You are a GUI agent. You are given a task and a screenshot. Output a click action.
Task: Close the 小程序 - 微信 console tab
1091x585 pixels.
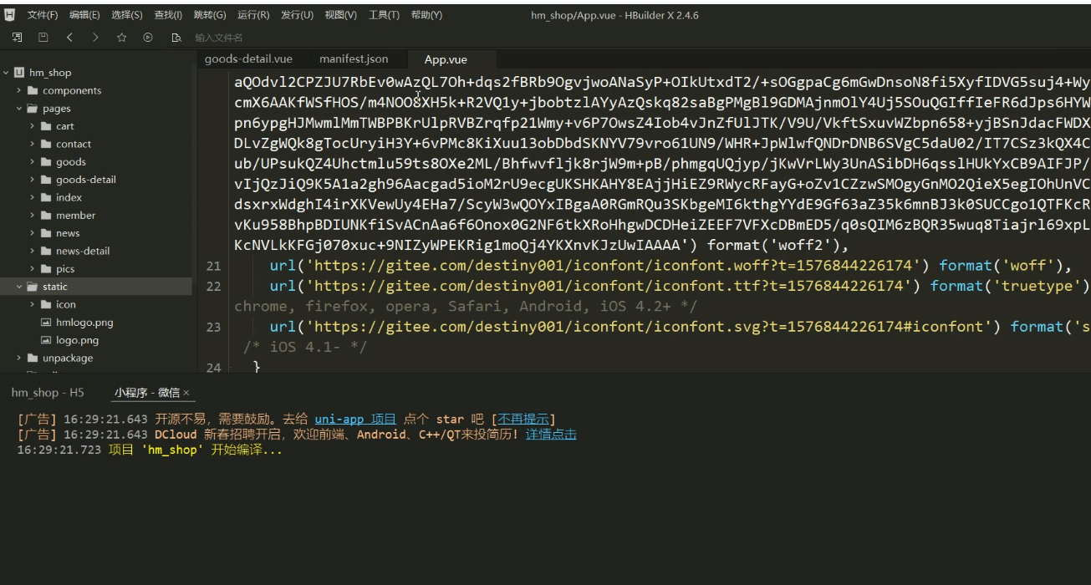[186, 393]
